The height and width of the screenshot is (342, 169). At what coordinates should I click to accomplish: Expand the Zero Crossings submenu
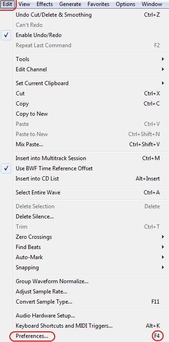pyautogui.click(x=88, y=236)
